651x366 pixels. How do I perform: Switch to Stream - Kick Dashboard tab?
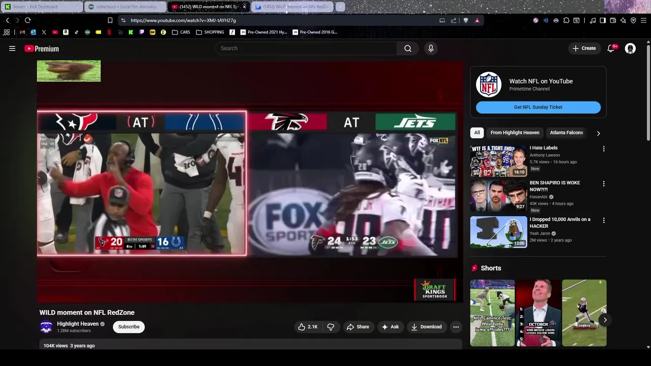pos(42,7)
